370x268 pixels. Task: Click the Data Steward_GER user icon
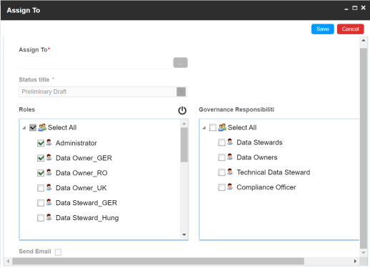point(49,202)
